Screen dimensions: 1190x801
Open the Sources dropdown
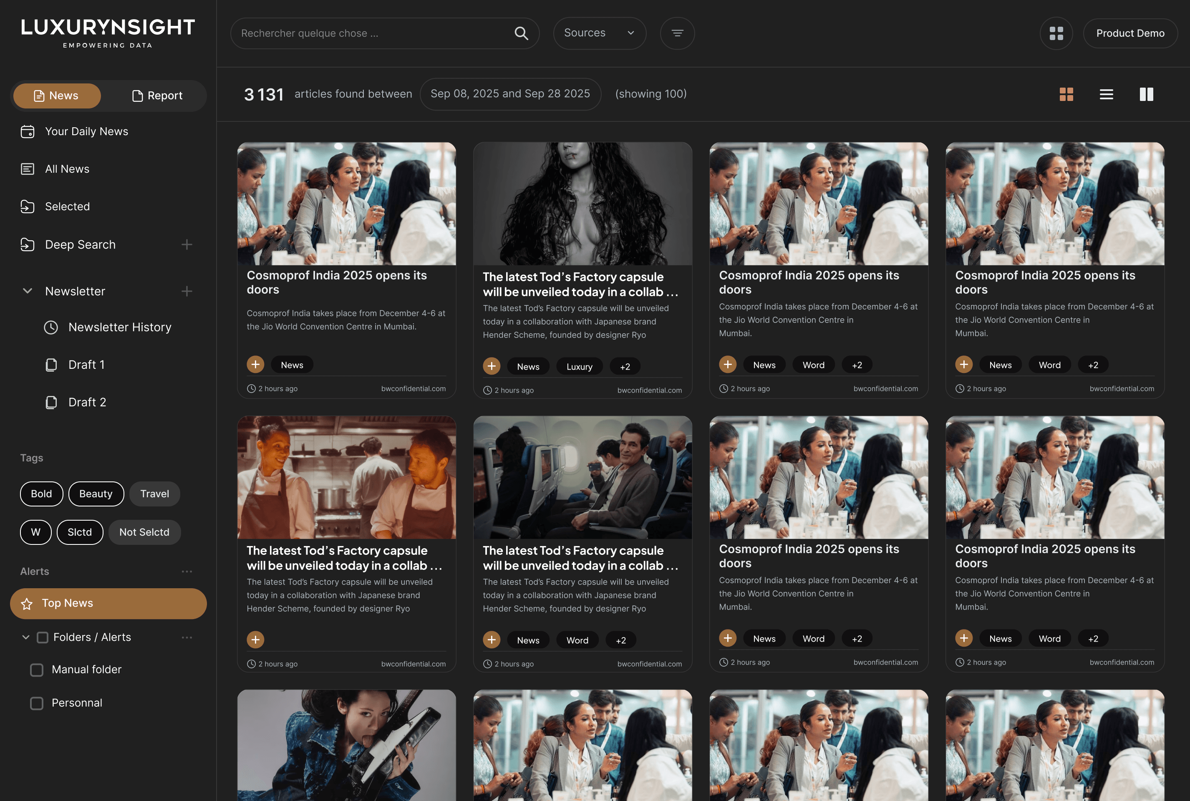coord(599,33)
